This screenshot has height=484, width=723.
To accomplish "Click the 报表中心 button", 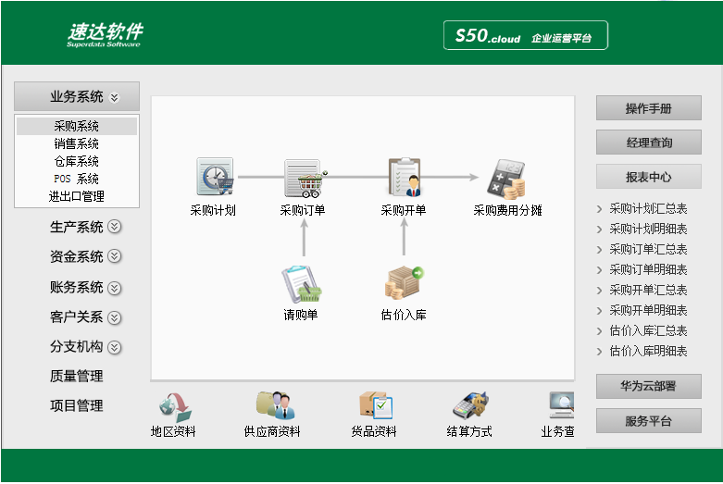I will tap(648, 177).
